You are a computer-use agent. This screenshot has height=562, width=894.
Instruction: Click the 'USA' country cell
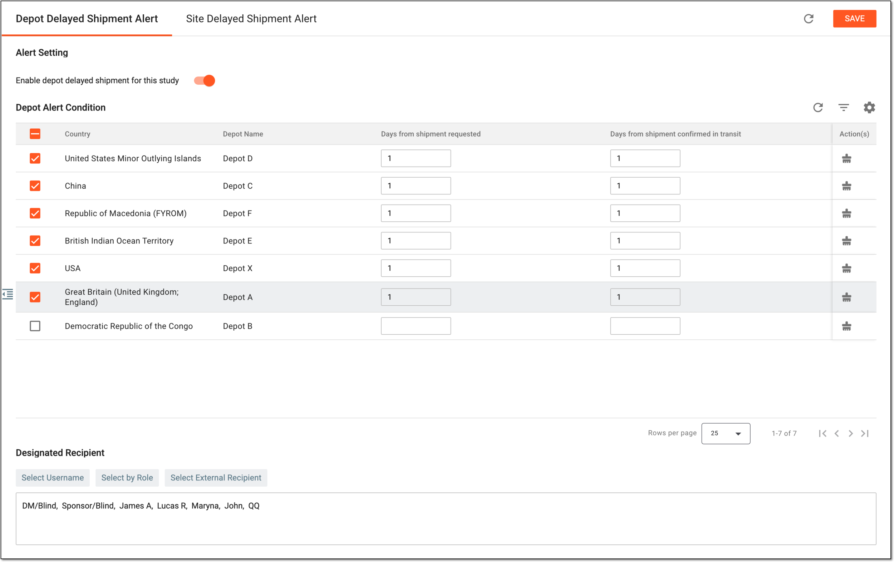point(72,268)
